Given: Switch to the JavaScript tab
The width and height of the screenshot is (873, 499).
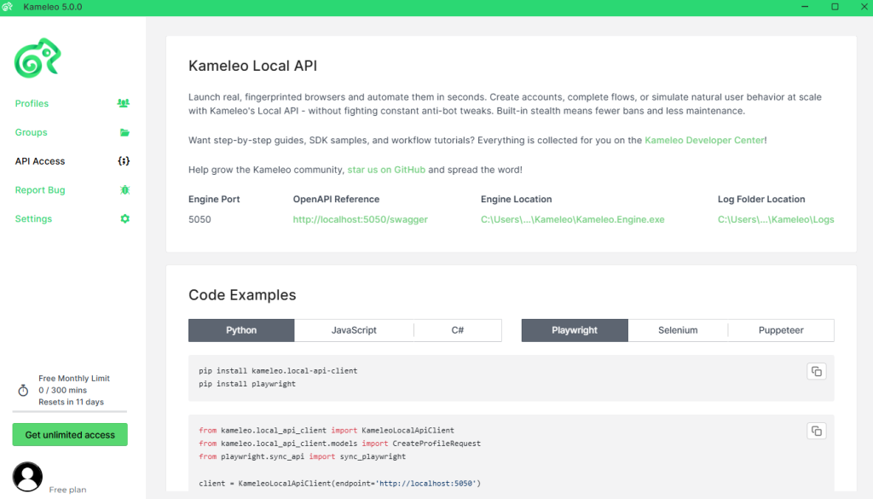Looking at the screenshot, I should [x=354, y=330].
